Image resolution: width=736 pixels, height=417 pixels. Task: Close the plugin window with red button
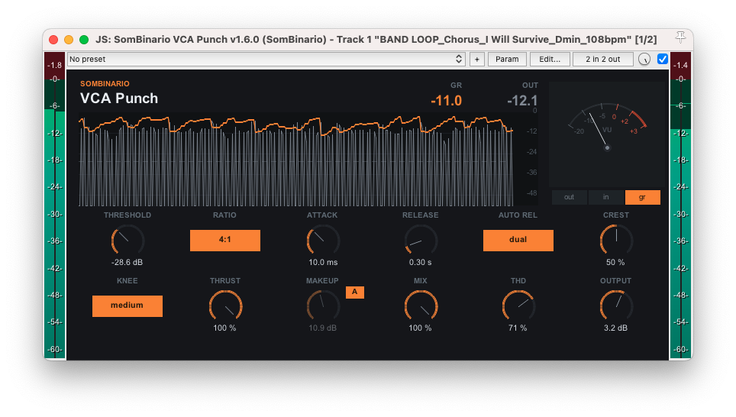(x=53, y=40)
